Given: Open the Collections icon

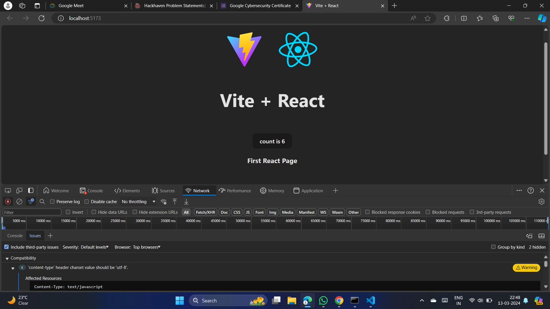Looking at the screenshot, I should click(495, 18).
